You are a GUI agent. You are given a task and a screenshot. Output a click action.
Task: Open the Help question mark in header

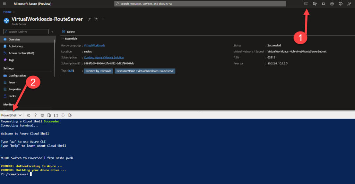click(x=340, y=3)
